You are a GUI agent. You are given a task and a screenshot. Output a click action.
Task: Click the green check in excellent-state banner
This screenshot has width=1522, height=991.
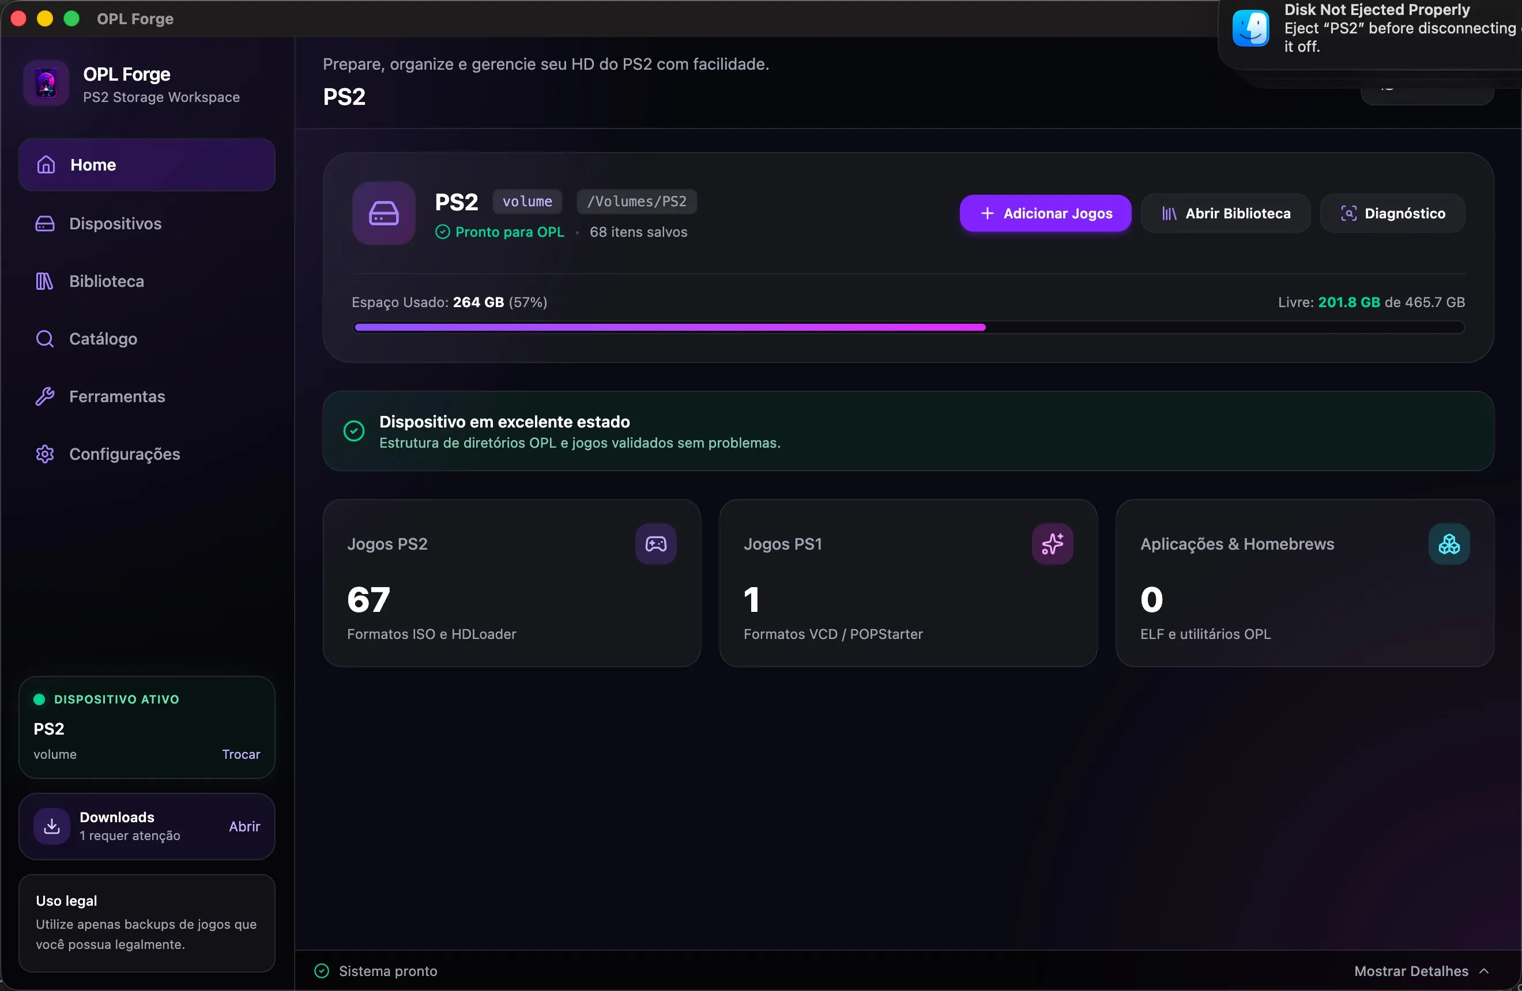[x=353, y=432]
